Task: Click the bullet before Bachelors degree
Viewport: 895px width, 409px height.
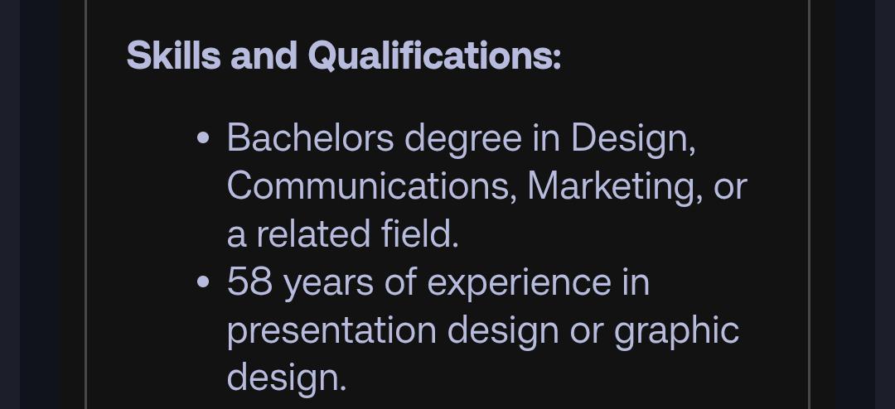Action: 204,138
